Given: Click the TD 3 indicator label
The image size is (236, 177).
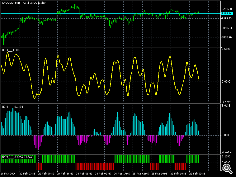Looking at the screenshot, I should pos(11,50).
